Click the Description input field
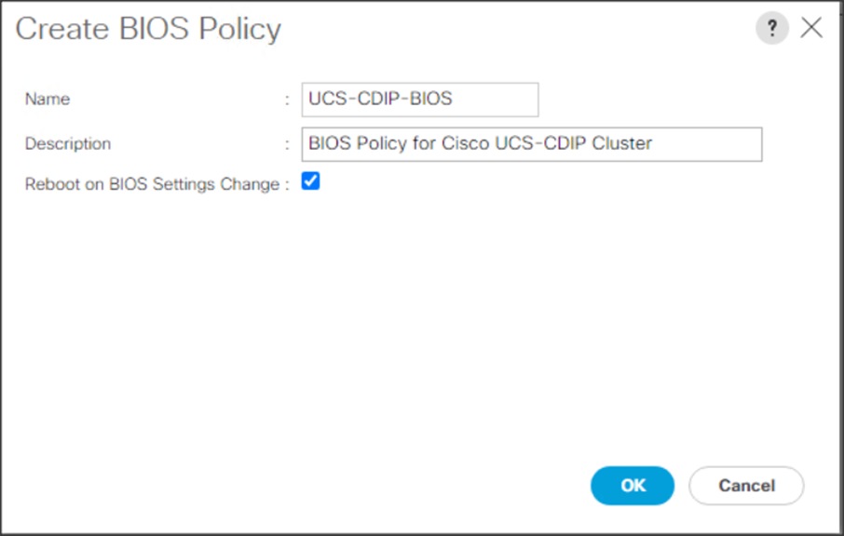The width and height of the screenshot is (844, 536). (531, 143)
